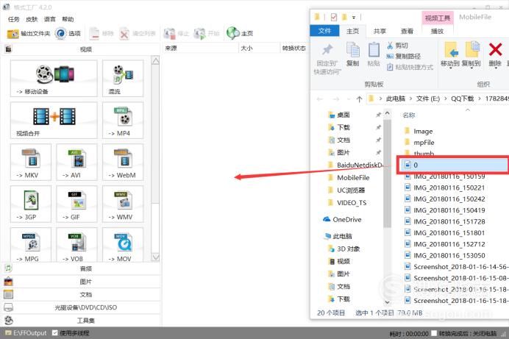The width and height of the screenshot is (509, 339).
Task: Click 此电脑 in the address path
Action: 396,99
